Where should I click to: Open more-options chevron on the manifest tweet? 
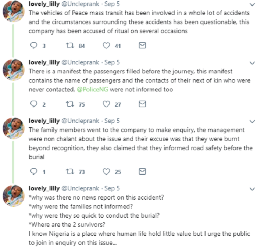click(252, 64)
